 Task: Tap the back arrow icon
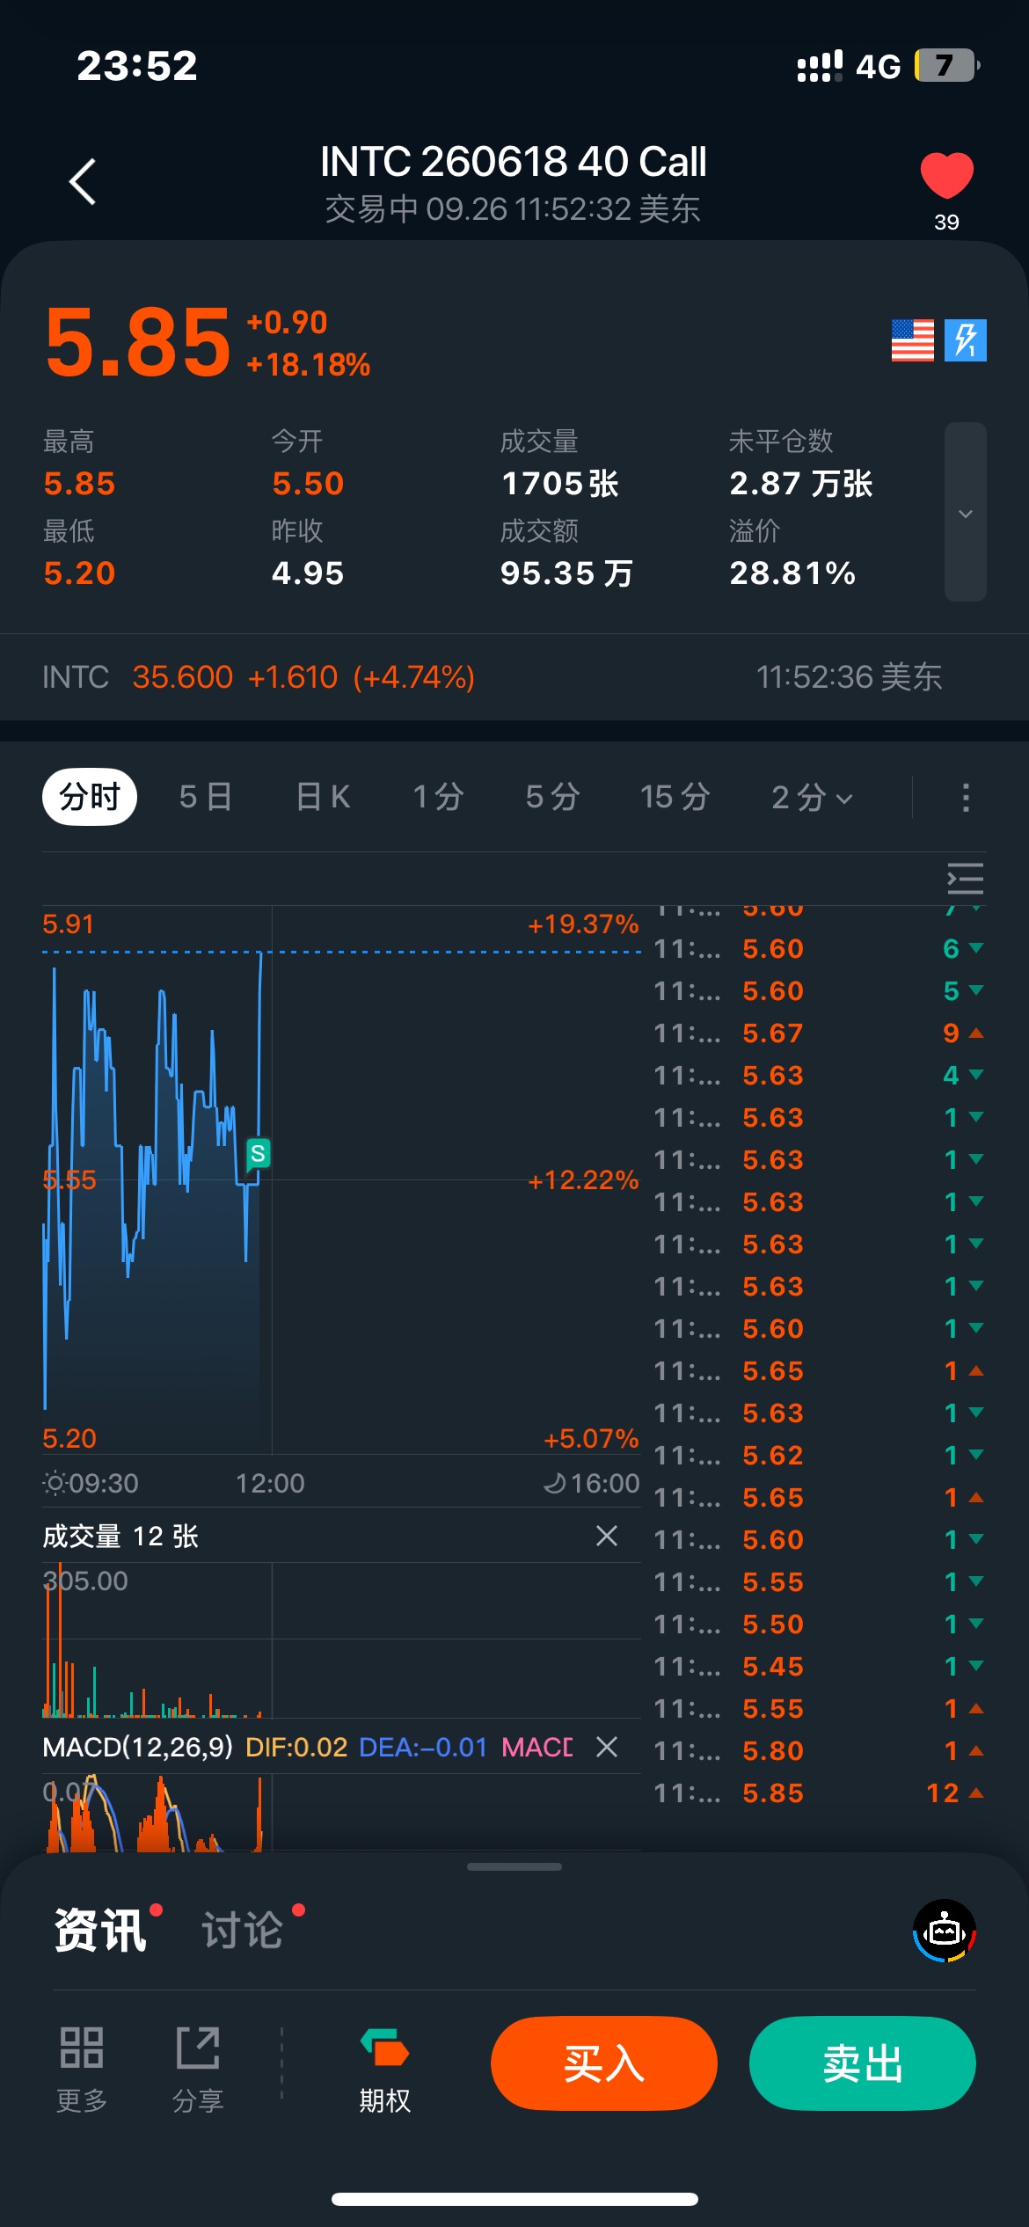(83, 182)
